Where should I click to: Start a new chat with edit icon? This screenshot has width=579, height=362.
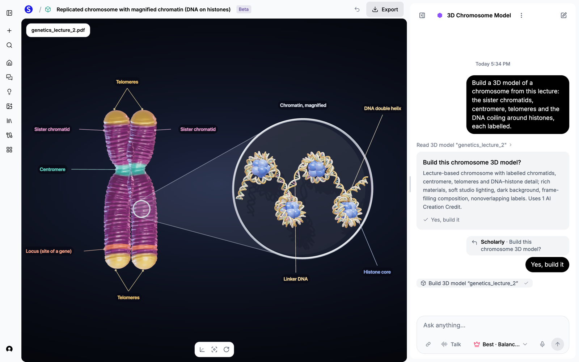(563, 15)
